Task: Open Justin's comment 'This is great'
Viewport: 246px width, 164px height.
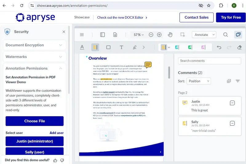Action: (210, 106)
